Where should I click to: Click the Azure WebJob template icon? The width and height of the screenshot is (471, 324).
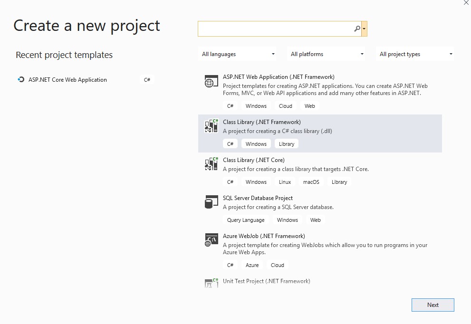[x=211, y=239]
